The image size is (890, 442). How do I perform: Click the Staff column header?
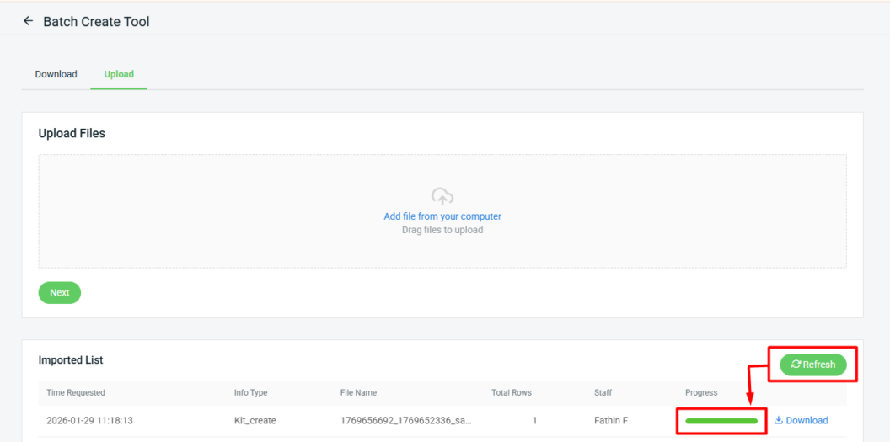tap(603, 392)
